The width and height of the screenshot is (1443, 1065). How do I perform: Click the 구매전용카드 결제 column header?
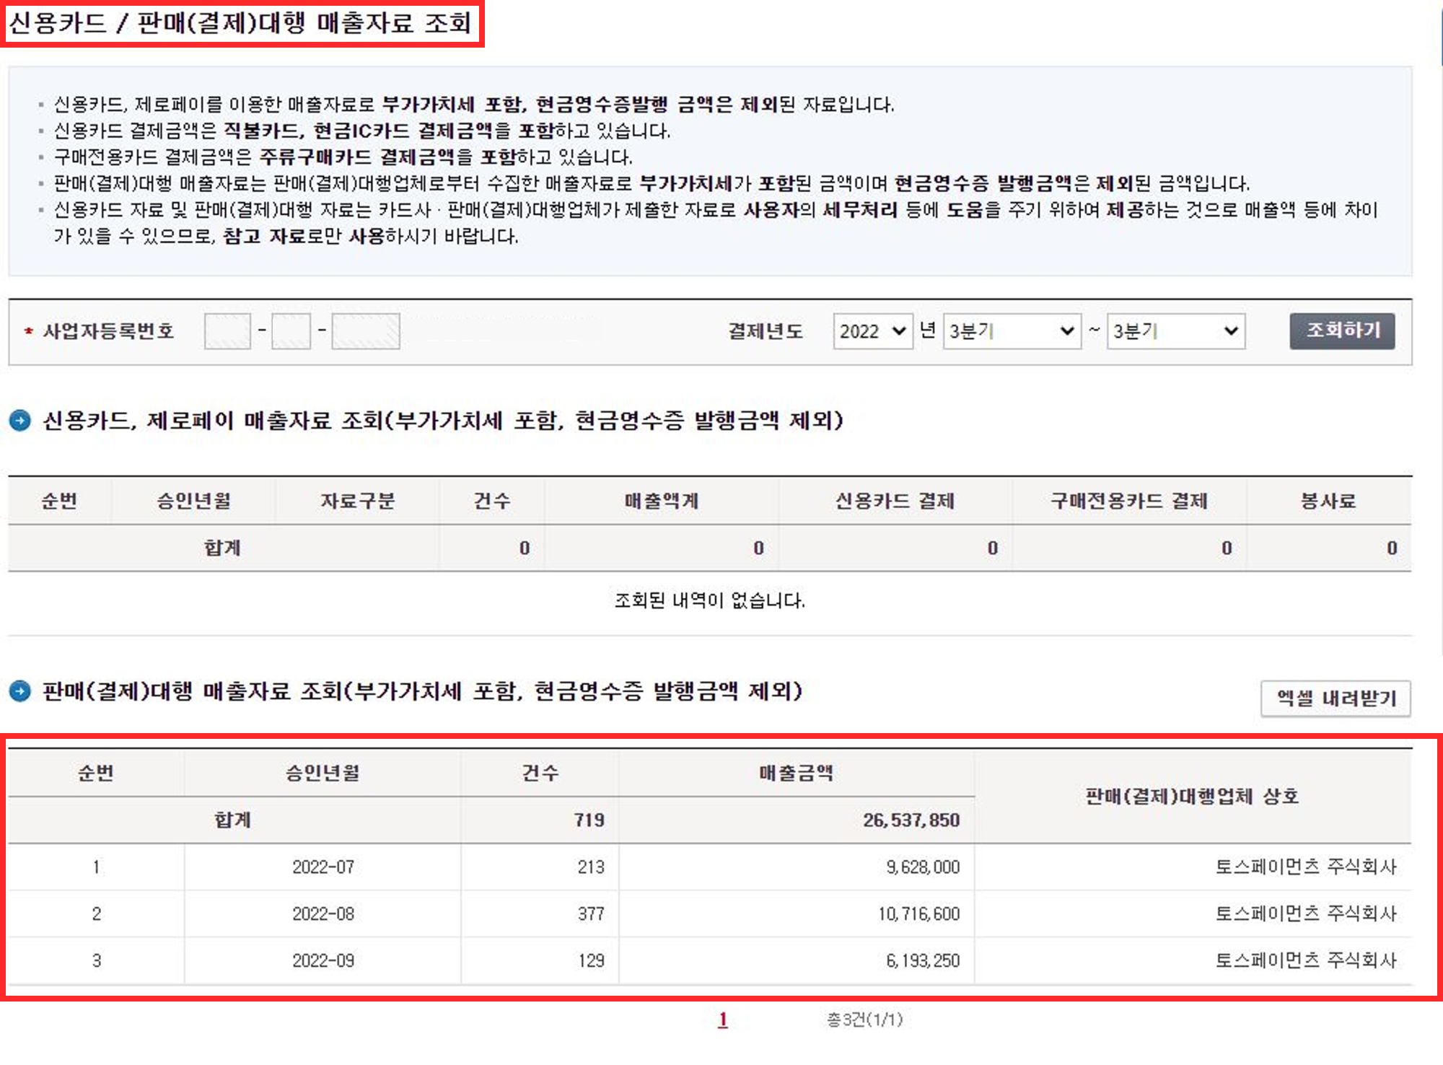1128,501
